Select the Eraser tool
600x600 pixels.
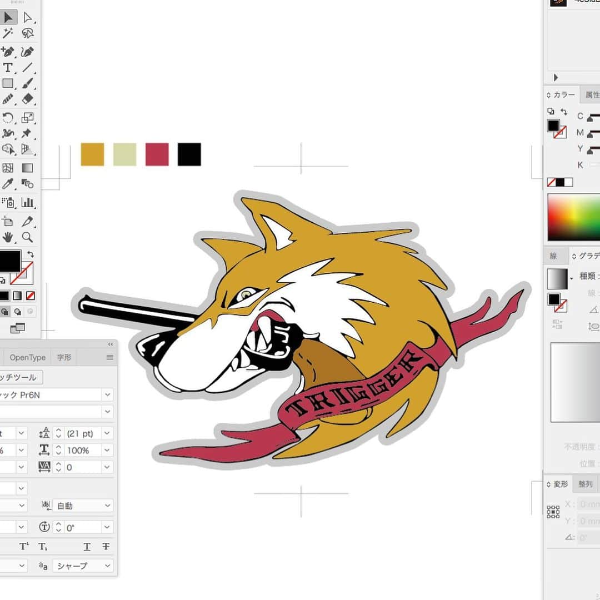pos(28,99)
